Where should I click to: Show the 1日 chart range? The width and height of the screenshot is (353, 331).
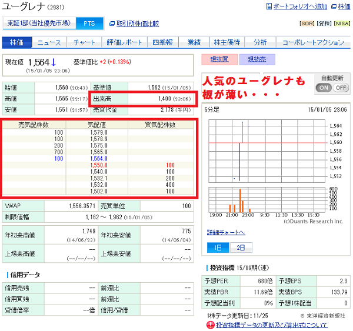[218, 248]
